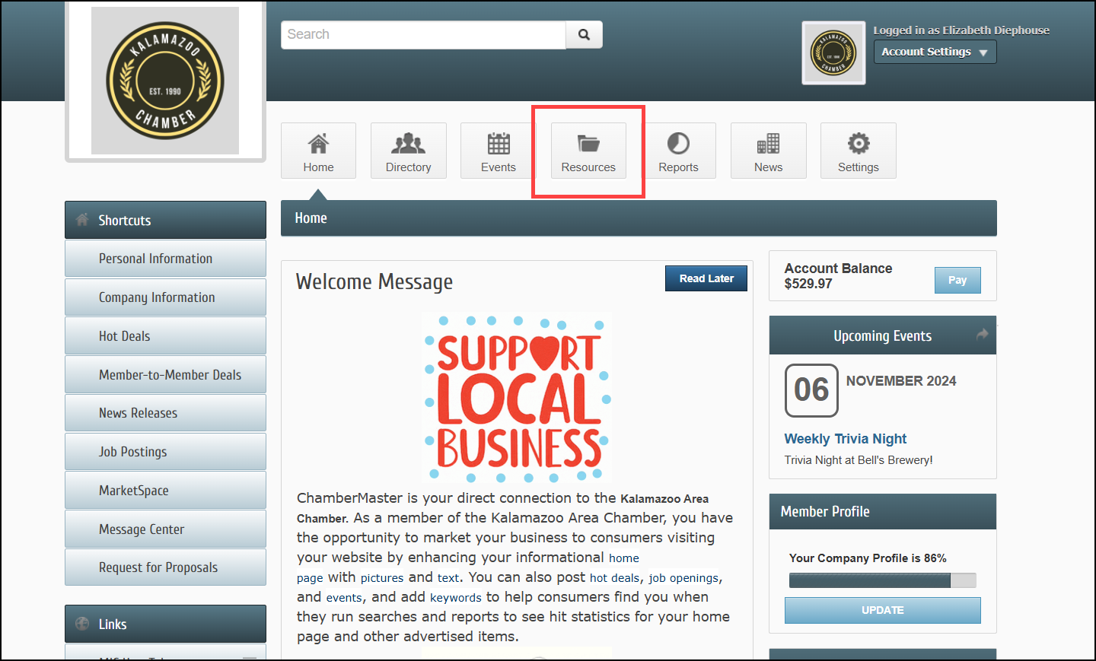Open Personal Information shortcut
Screen dimensions: 1096x661
165,259
